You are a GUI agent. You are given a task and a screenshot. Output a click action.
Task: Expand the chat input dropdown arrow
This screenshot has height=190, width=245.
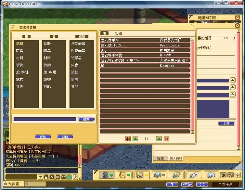click(40, 177)
